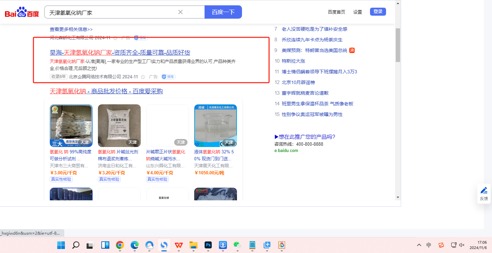Toggle the muted volume icon in system tray
Image resolution: width=492 pixels, height=253 pixels.
point(462,245)
